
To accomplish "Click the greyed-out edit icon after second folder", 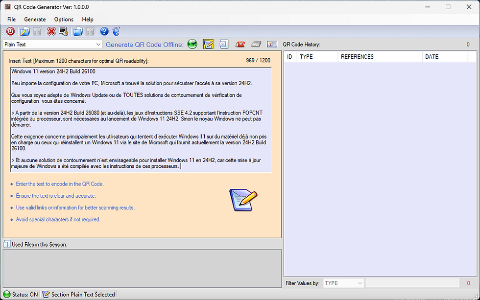I will click(x=90, y=31).
